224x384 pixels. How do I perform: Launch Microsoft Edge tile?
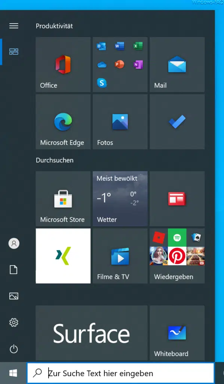pyautogui.click(x=63, y=122)
